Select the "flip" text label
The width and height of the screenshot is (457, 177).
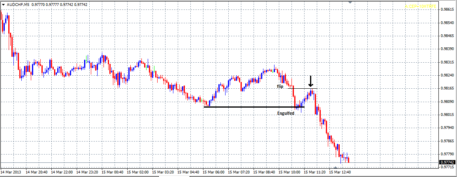280,86
